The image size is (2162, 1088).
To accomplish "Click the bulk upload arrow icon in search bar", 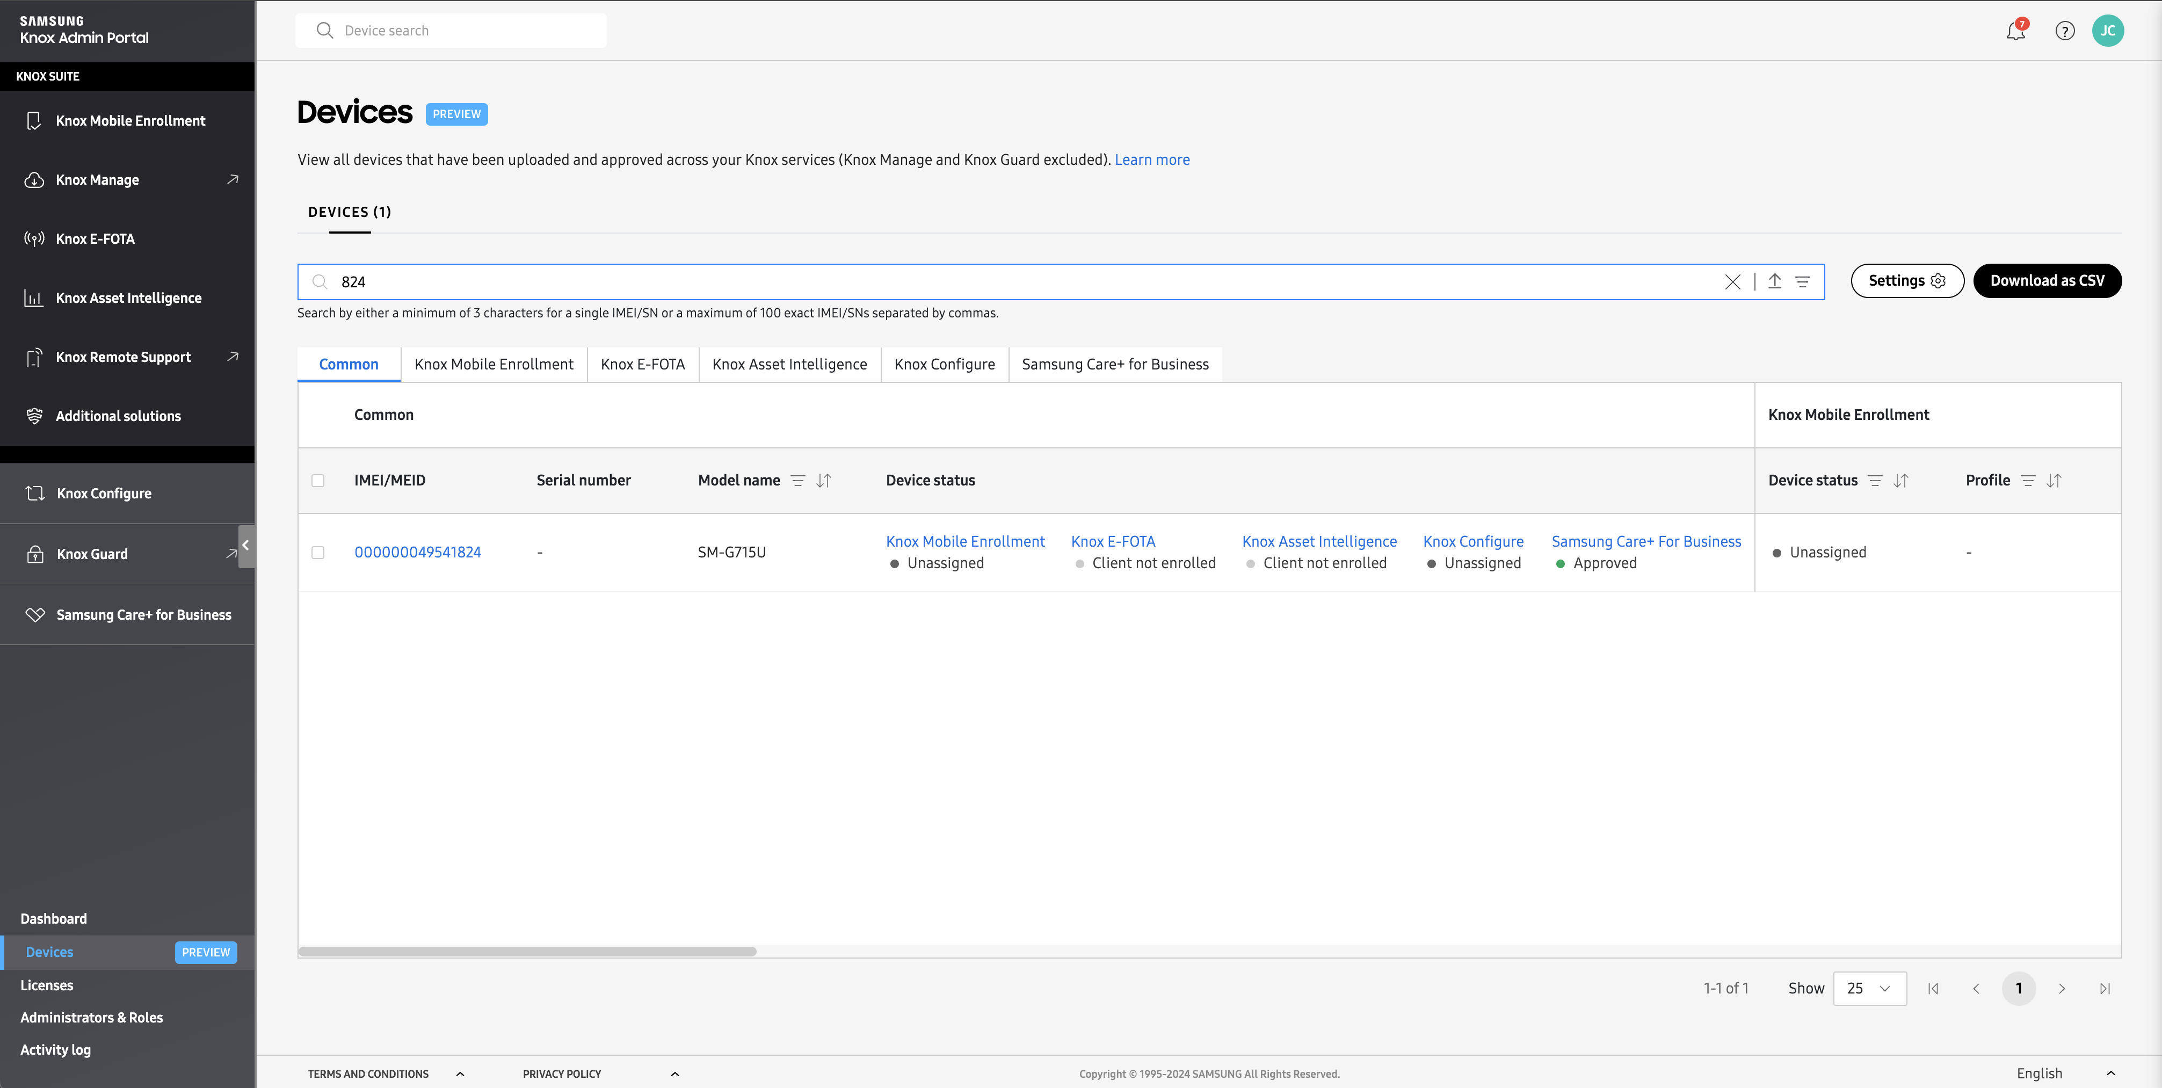I will pos(1774,282).
